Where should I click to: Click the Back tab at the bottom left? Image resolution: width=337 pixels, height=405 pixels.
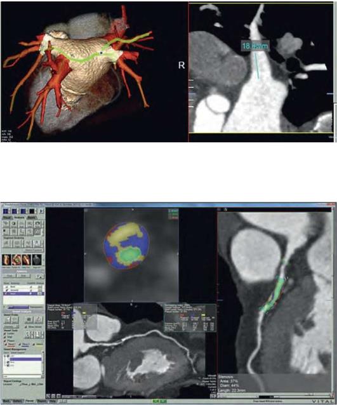pyautogui.click(x=6, y=401)
